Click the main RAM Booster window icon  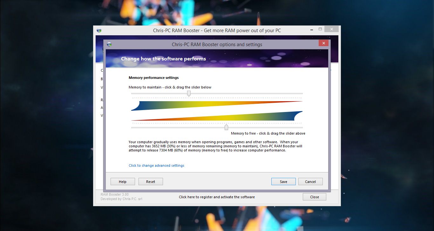tap(99, 30)
